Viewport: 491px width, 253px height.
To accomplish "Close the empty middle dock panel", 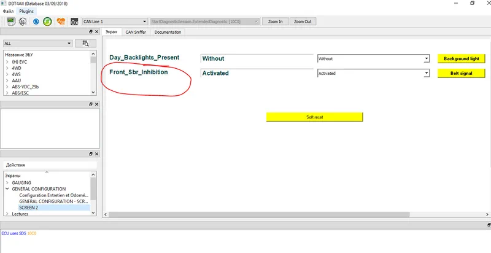I will point(96,104).
